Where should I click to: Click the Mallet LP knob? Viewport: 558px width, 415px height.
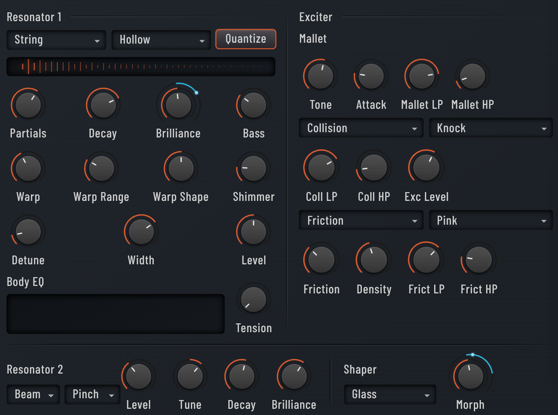coord(422,76)
